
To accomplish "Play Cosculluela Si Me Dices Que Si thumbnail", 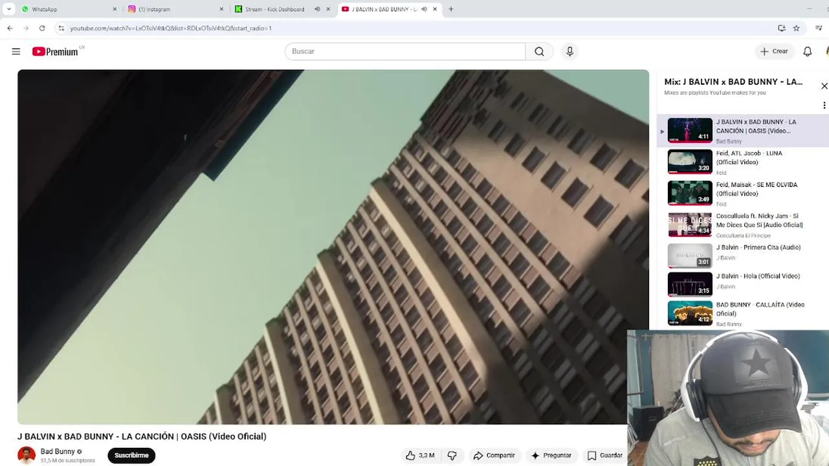I will (690, 225).
